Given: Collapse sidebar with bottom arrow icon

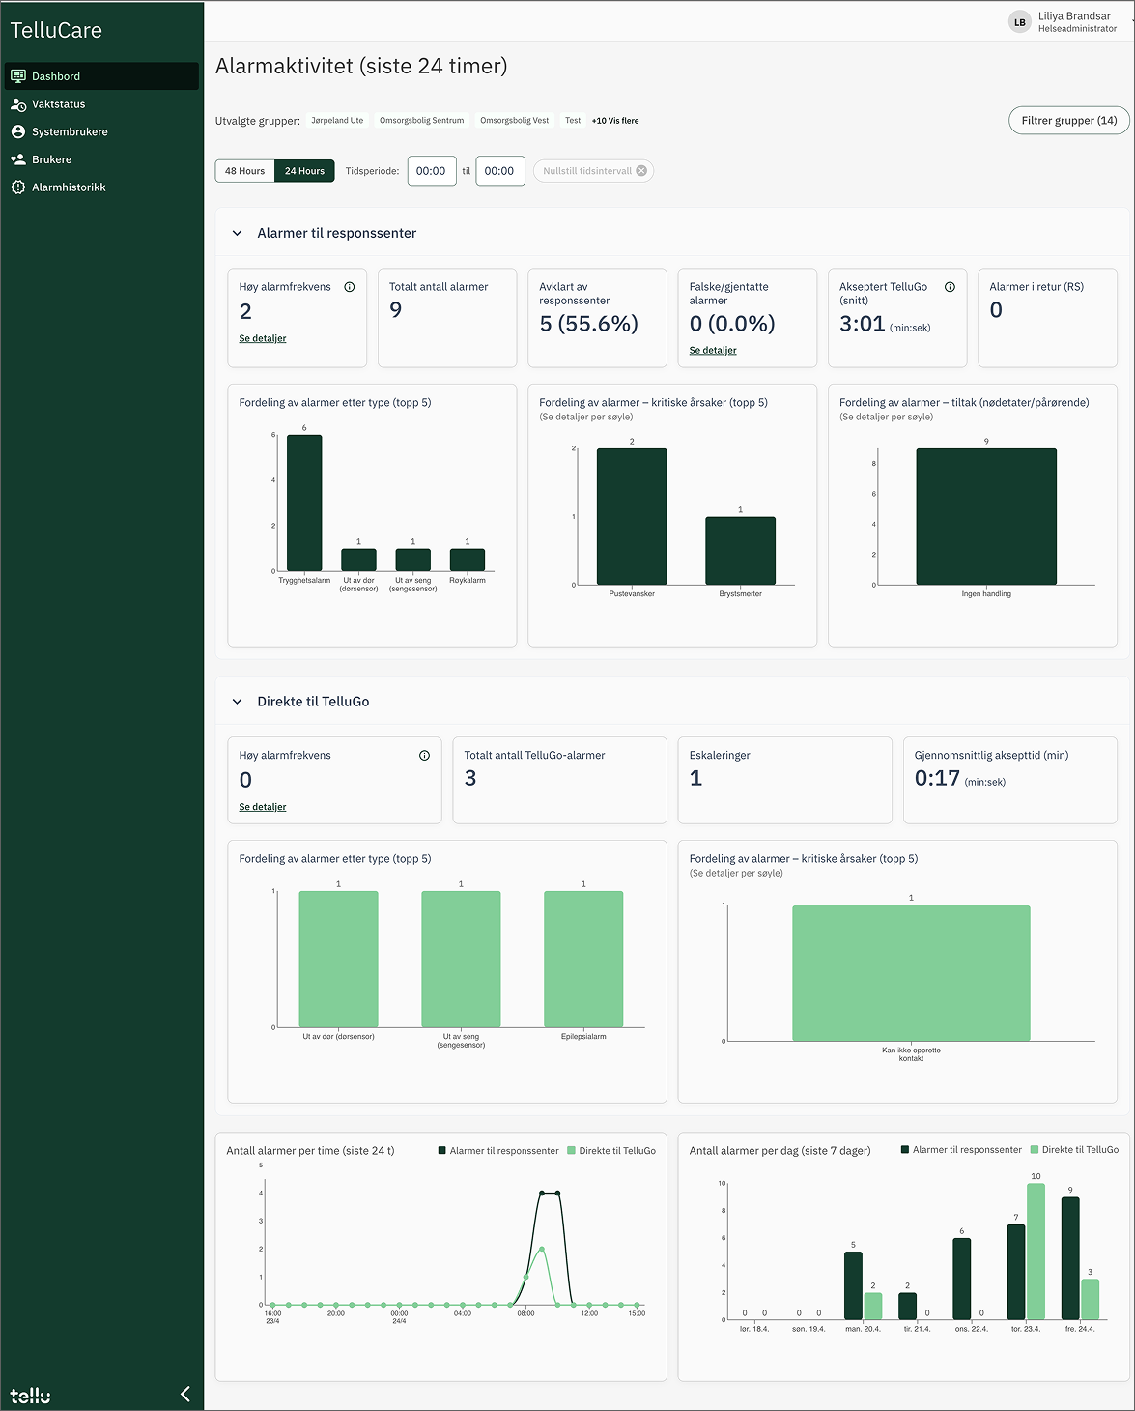Looking at the screenshot, I should (x=185, y=1394).
